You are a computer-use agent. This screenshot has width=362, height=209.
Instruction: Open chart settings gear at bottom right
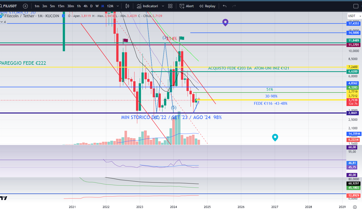[x=354, y=207]
